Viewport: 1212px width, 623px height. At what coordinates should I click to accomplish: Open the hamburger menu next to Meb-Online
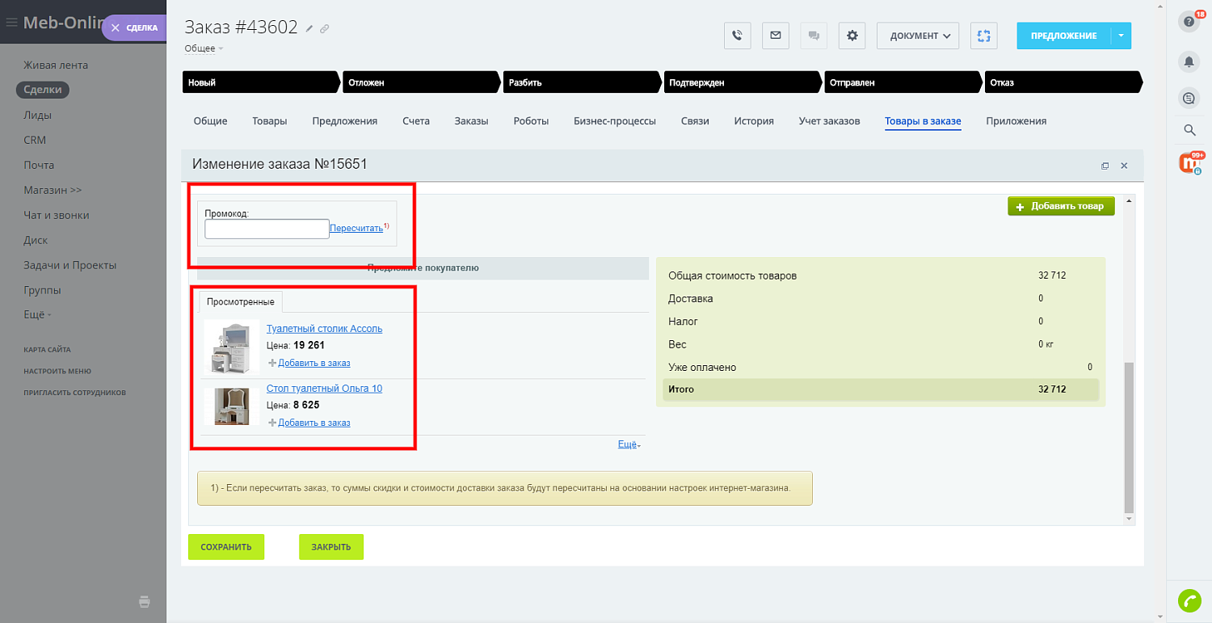[11, 22]
